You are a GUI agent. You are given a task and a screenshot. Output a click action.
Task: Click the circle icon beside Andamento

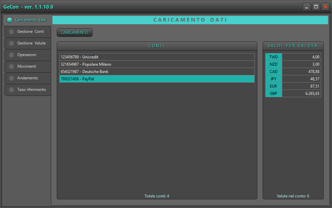pos(11,78)
